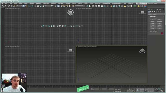Toggle Spinner Snap
166x93 pixels.
point(70,6)
